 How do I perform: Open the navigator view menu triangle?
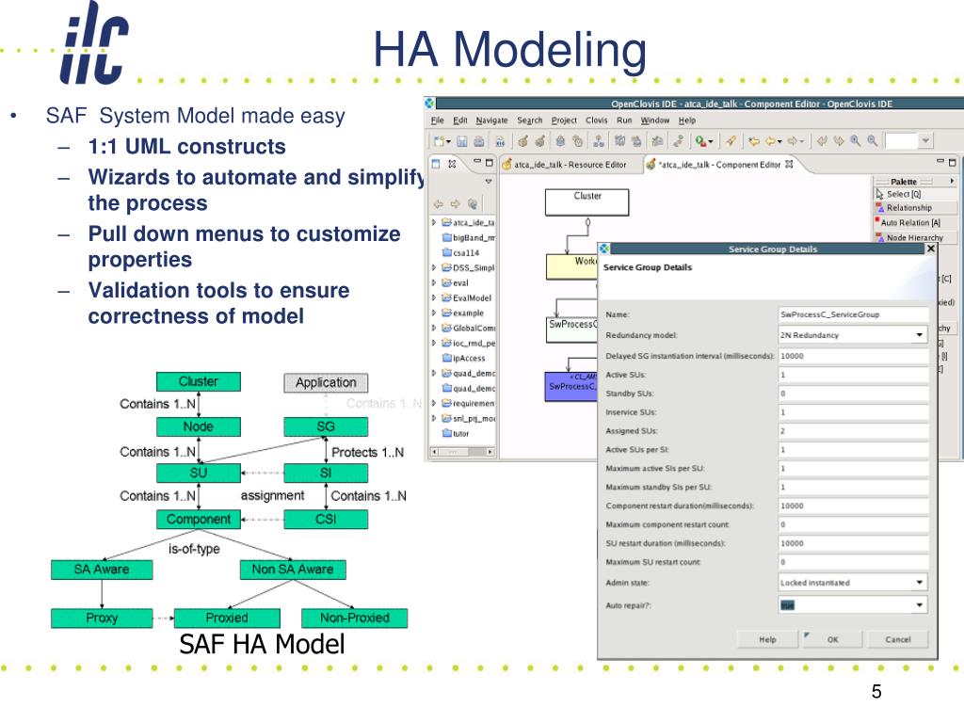(489, 182)
